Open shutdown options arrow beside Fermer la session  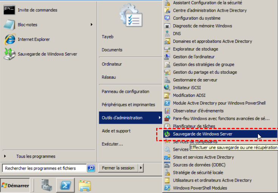pyautogui.click(x=141, y=168)
